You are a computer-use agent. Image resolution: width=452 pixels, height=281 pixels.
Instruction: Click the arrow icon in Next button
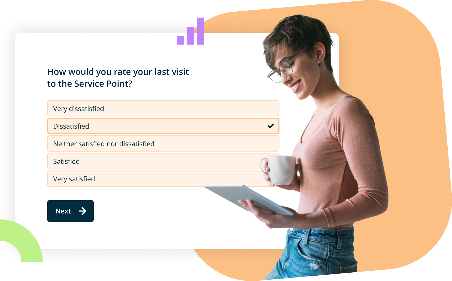(83, 211)
